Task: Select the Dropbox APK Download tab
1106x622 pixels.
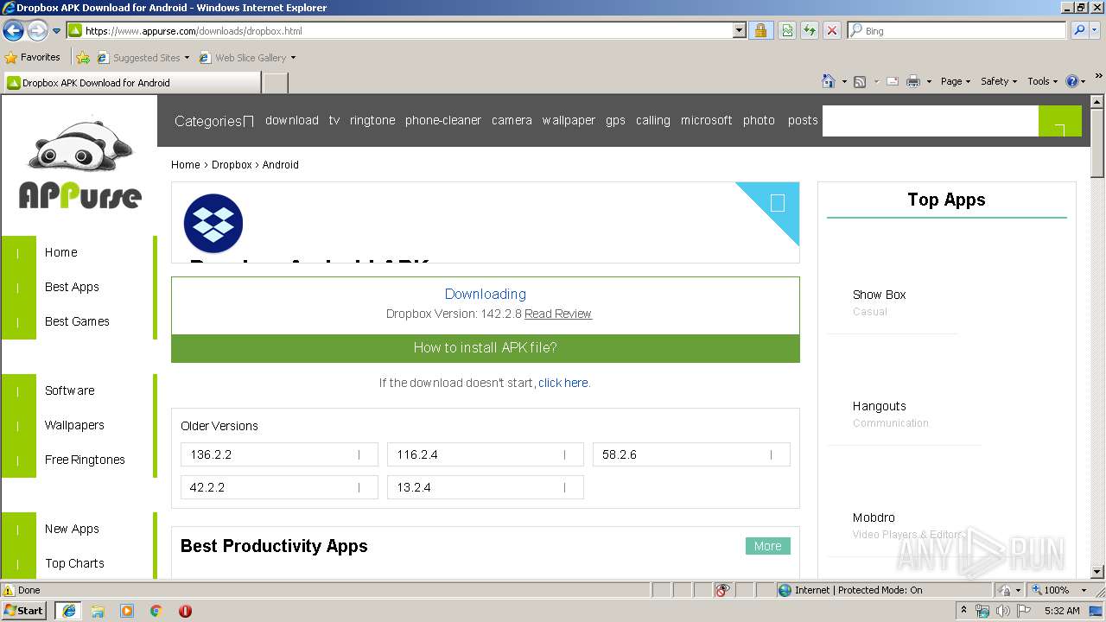Action: (x=132, y=83)
